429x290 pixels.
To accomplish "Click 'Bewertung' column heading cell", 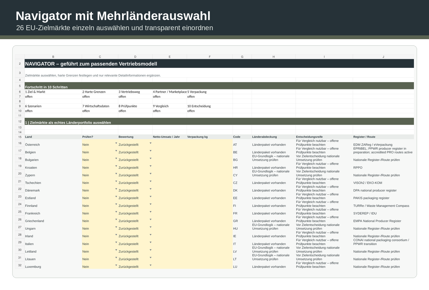I will coord(135,137).
